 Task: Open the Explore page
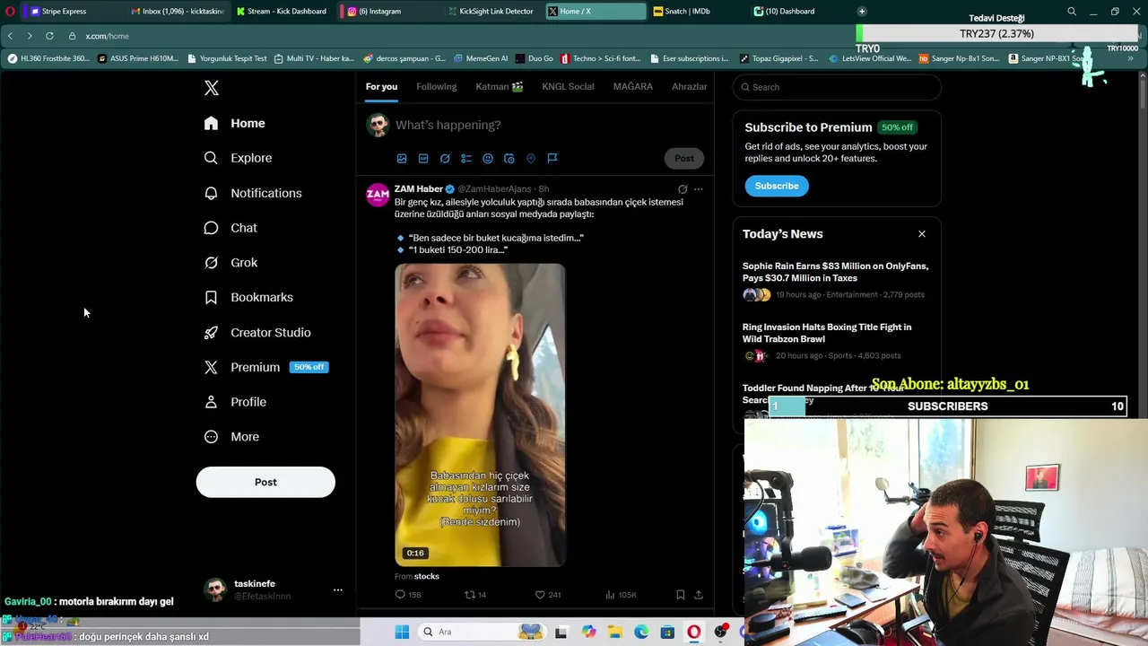pos(238,158)
